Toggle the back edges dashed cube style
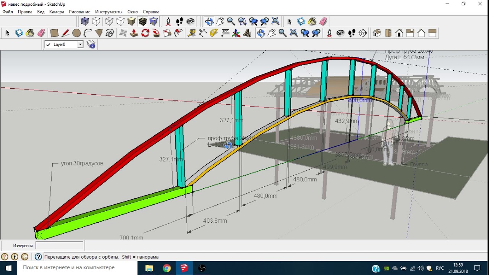Viewport: 489px width, 275px height. 96,21
